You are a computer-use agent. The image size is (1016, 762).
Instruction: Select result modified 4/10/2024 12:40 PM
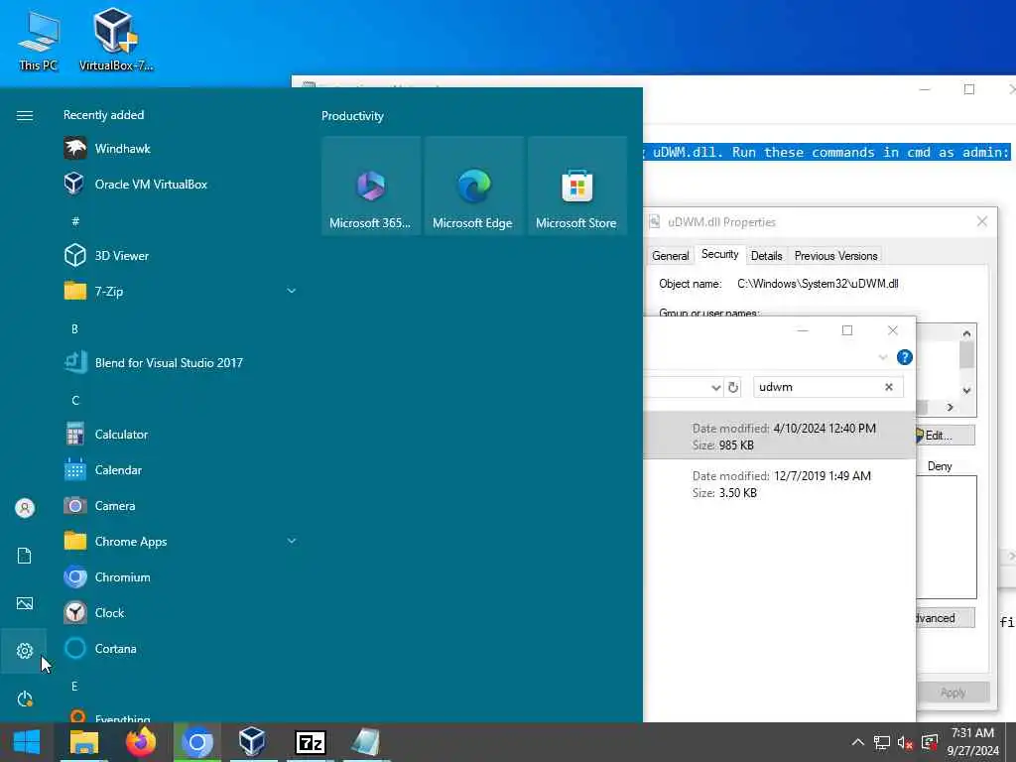click(x=779, y=437)
